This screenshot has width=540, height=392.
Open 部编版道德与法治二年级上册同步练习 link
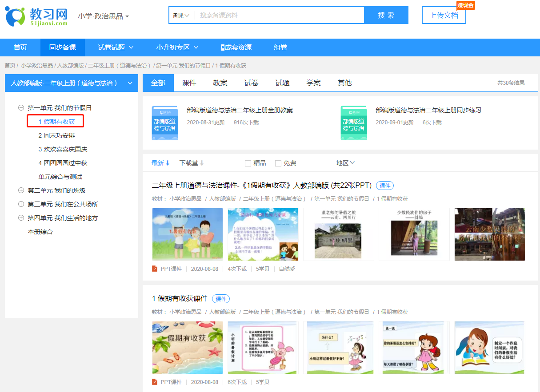pos(428,110)
